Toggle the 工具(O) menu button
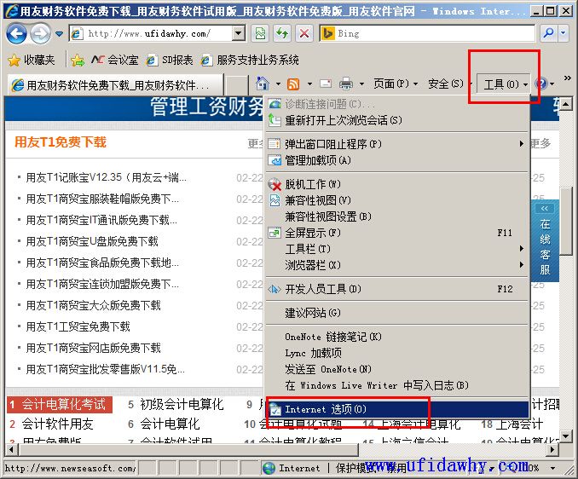This screenshot has height=479, width=578. pyautogui.click(x=504, y=84)
